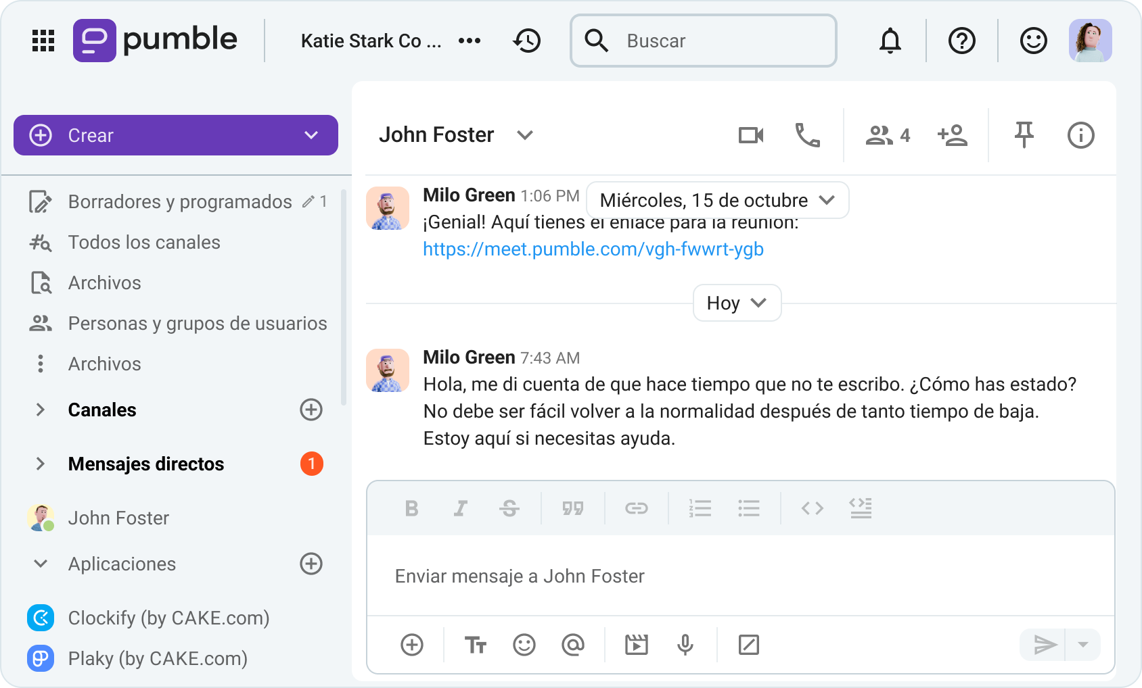Record an audio message with the microphone
Image resolution: width=1142 pixels, height=688 pixels.
click(685, 644)
